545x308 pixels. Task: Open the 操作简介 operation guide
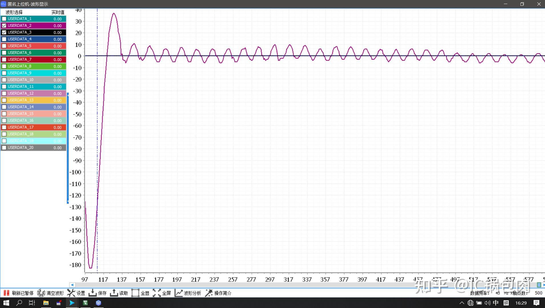218,293
